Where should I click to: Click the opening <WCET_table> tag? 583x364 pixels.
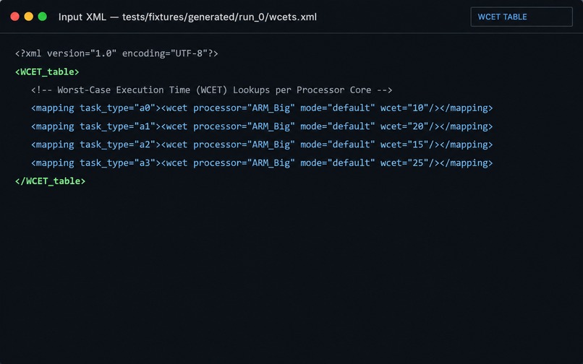point(47,71)
